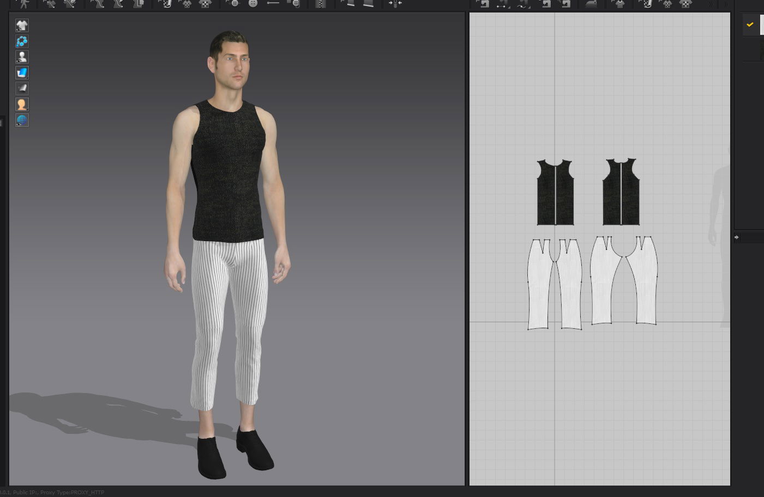Select the buttonhole line tool
The image size is (764, 497).
click(273, 3)
